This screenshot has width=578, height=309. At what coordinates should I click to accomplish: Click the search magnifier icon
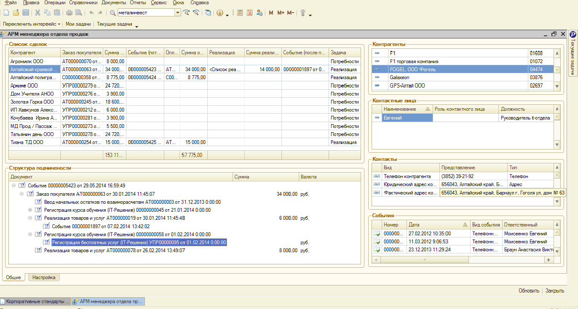click(112, 13)
